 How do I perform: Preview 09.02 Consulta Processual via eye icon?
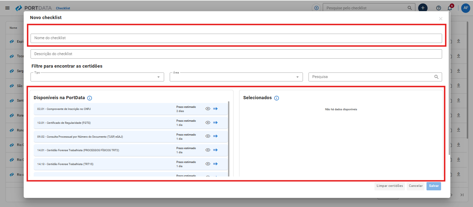click(208, 136)
